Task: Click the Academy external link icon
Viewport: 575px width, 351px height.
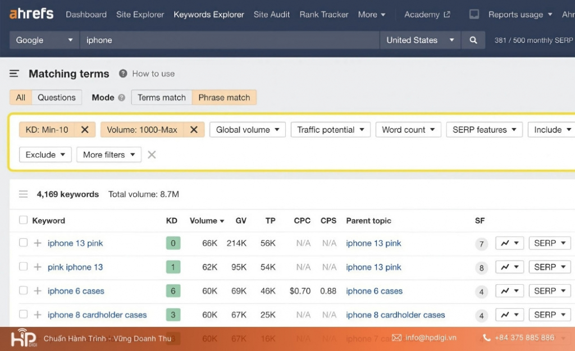Action: click(x=446, y=14)
